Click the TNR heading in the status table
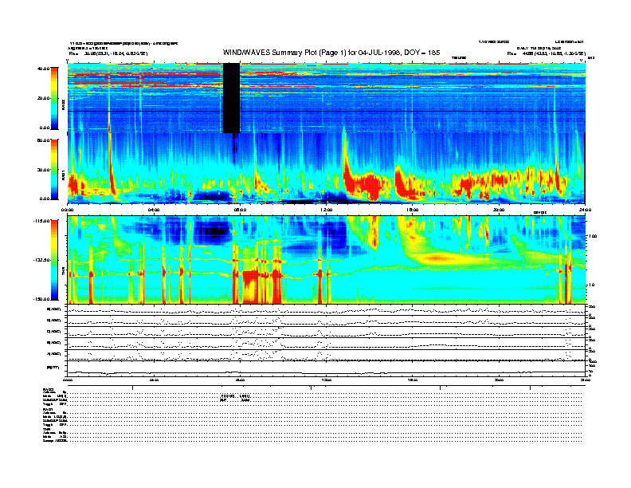 [46, 429]
